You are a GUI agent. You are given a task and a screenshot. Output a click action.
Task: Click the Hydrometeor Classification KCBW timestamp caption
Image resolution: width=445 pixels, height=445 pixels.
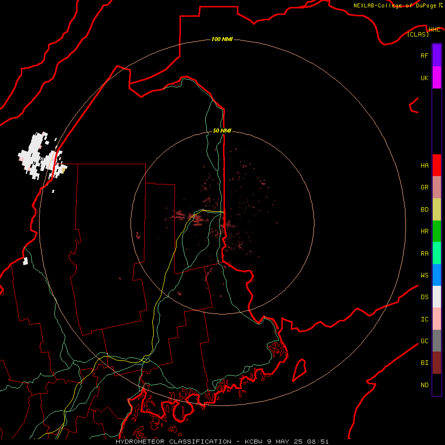click(222, 442)
